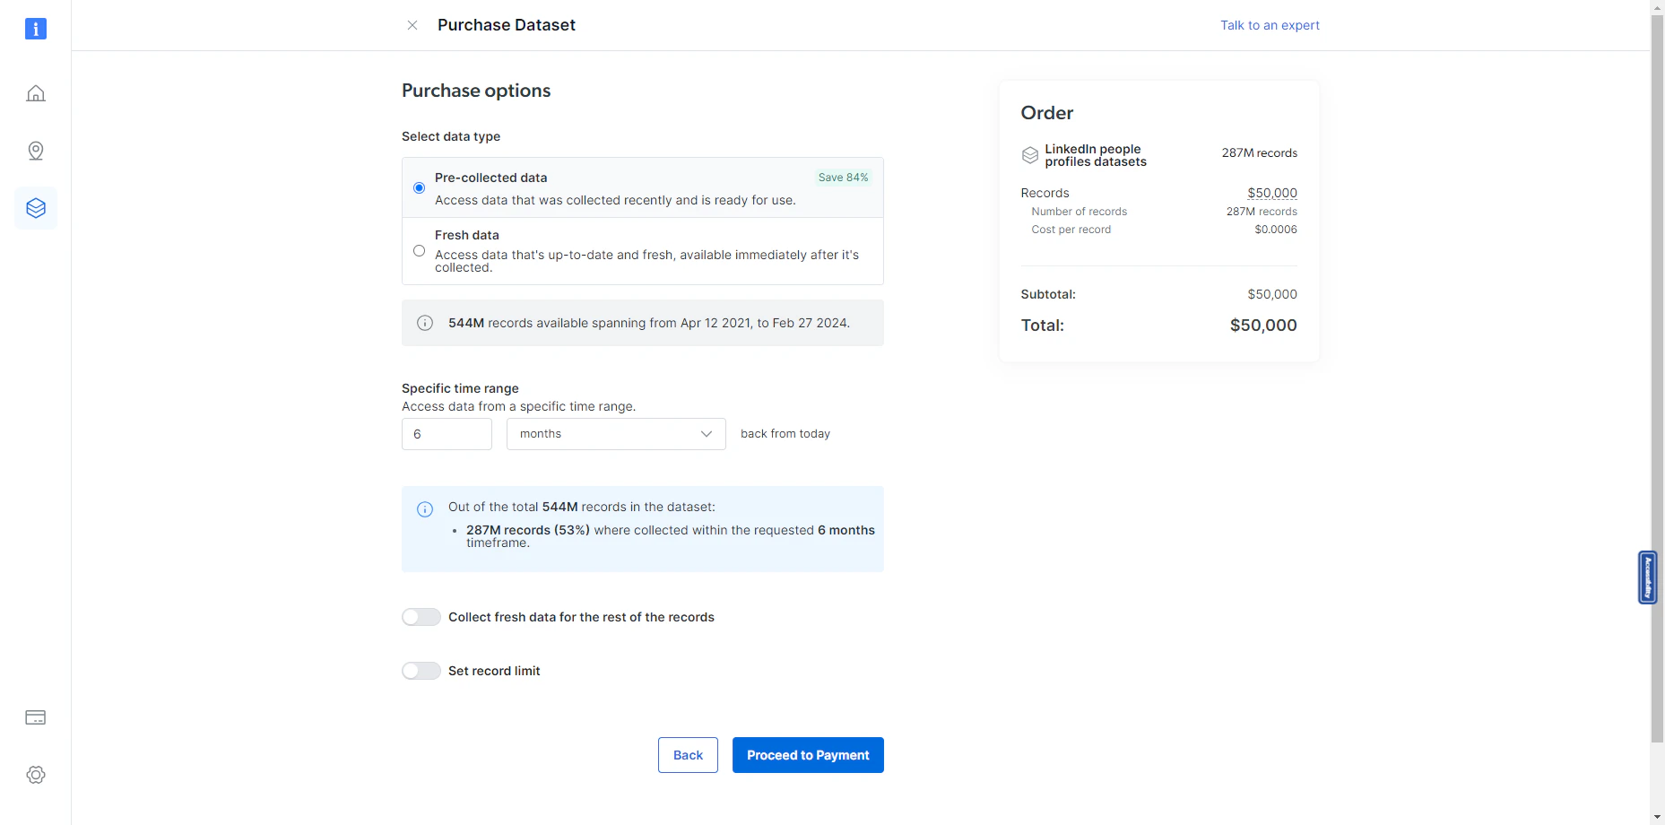The width and height of the screenshot is (1665, 825).
Task: Turn on Set record limit toggle
Action: click(x=421, y=671)
